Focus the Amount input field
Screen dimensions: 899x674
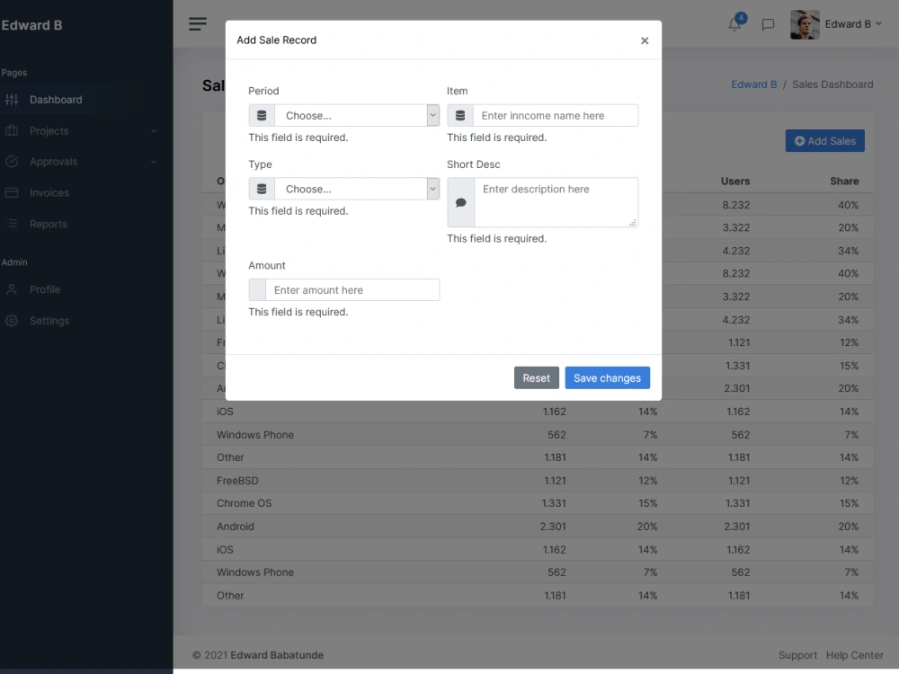click(352, 290)
